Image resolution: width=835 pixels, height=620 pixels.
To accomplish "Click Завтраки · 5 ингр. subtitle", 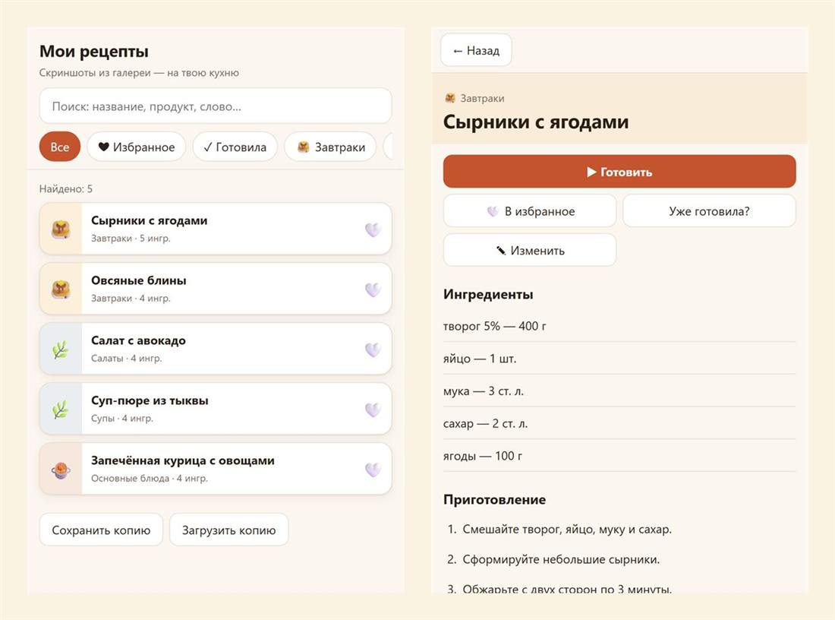I will pyautogui.click(x=131, y=239).
